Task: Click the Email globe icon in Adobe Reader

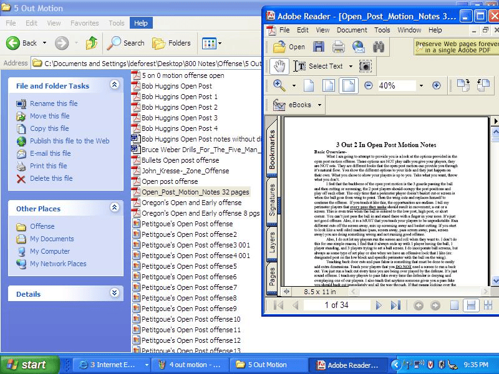Action: tap(358, 47)
